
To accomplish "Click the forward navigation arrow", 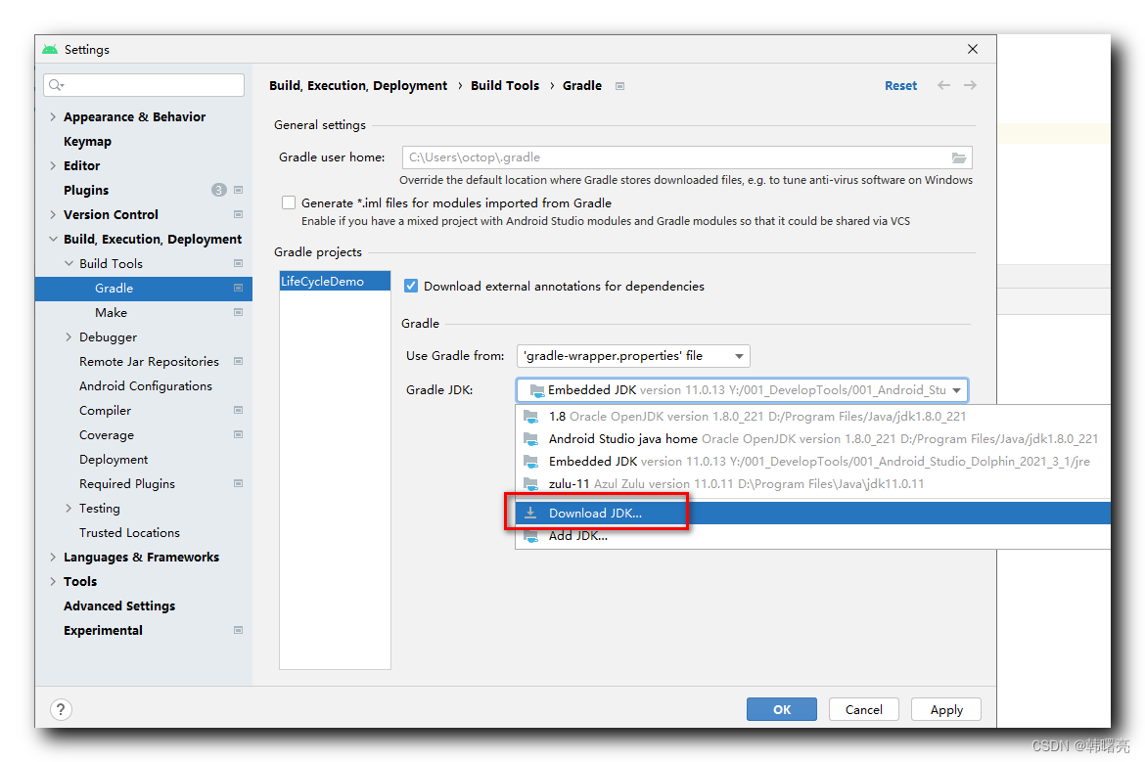I will 970,85.
